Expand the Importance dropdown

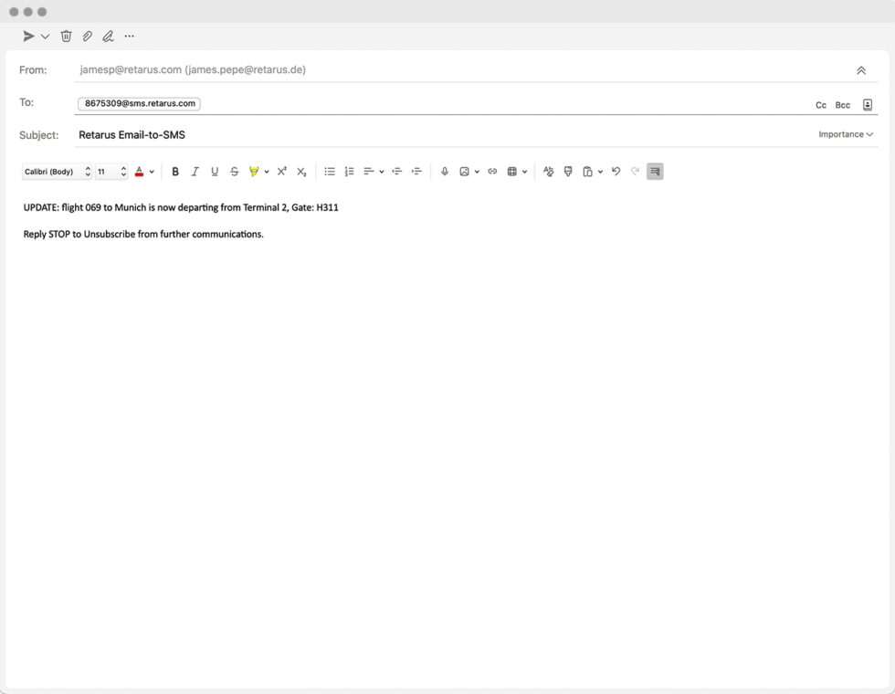click(844, 133)
